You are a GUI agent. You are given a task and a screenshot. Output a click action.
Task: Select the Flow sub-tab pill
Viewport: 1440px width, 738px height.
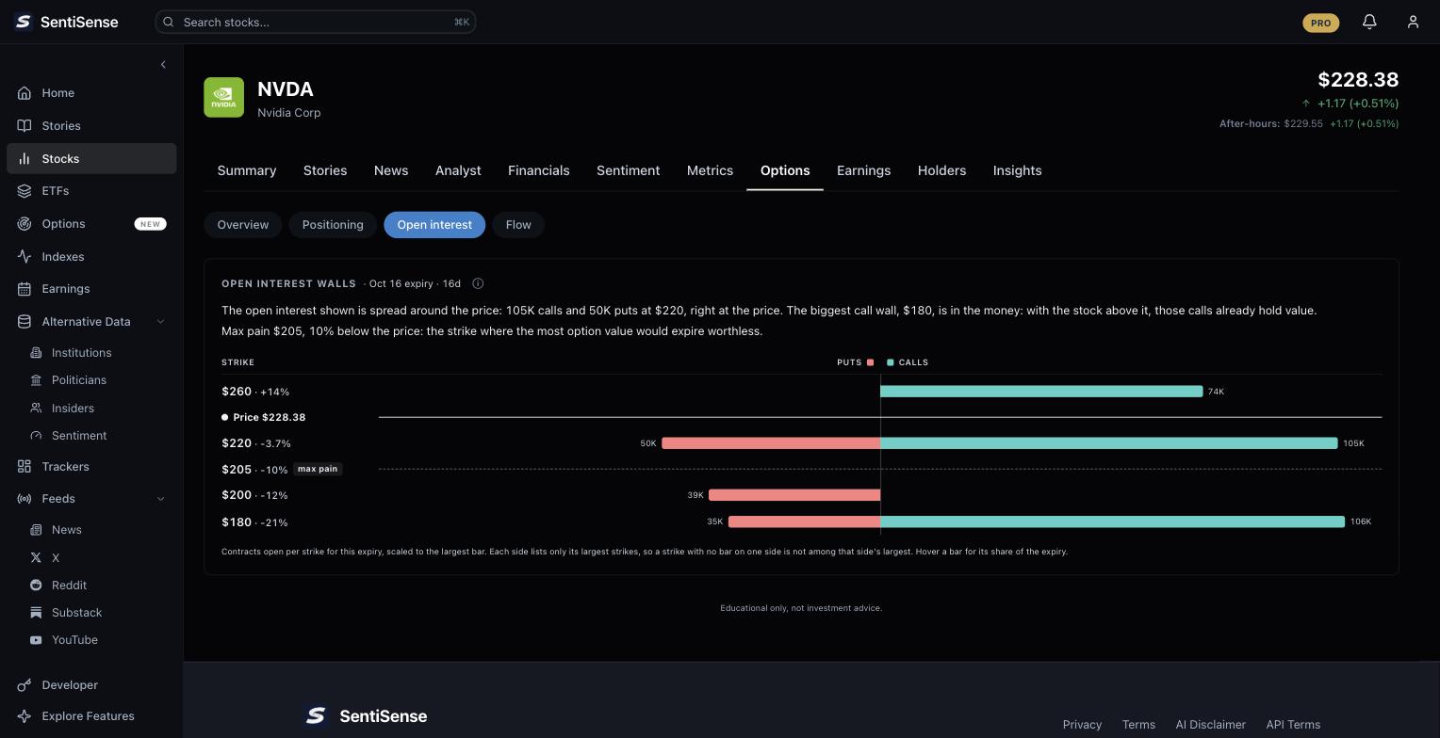[518, 225]
